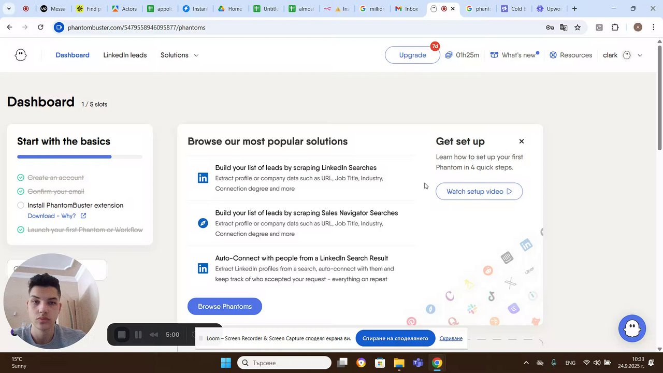
Task: Open What's new announcements
Action: click(515, 55)
